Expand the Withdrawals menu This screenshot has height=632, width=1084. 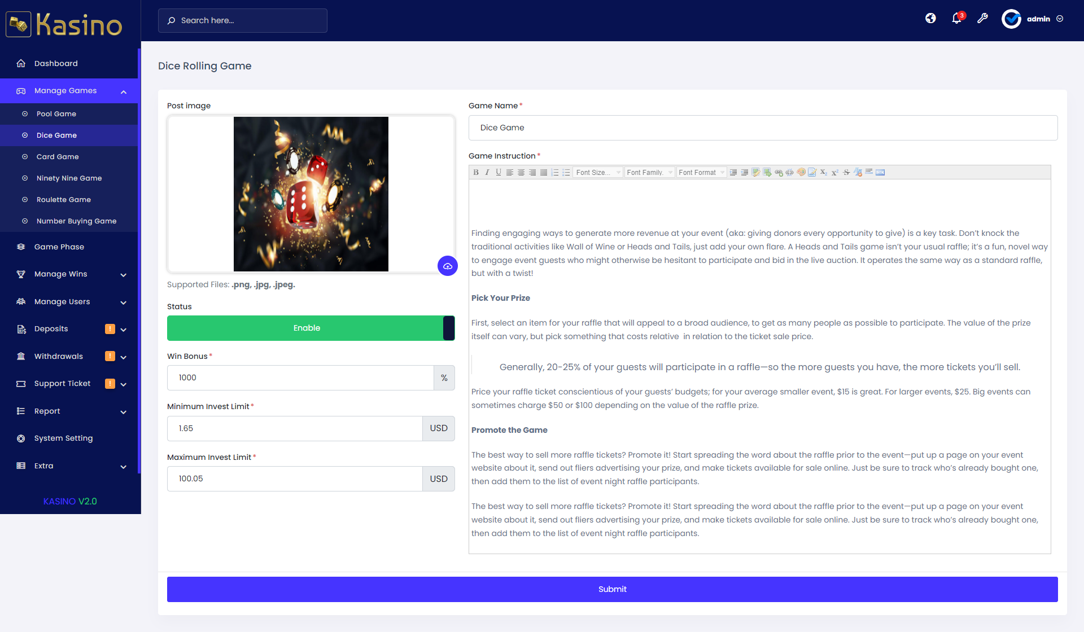coord(69,357)
